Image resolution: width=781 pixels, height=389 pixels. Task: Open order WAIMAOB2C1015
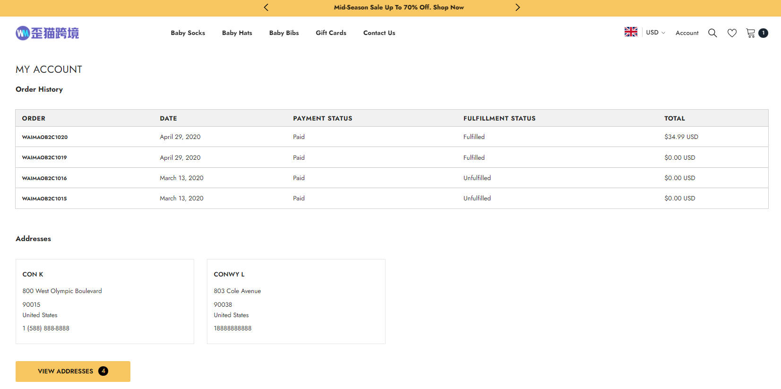pyautogui.click(x=44, y=199)
